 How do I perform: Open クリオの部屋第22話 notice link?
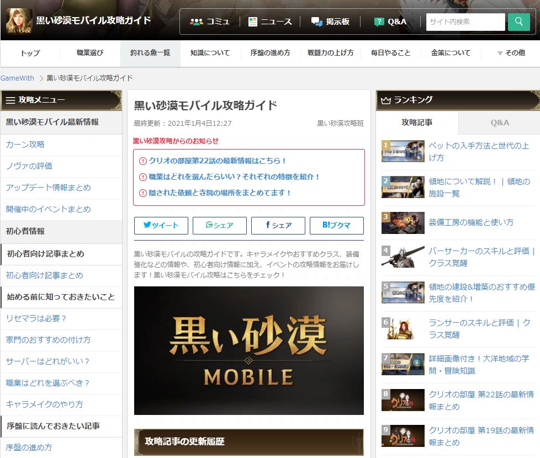218,161
